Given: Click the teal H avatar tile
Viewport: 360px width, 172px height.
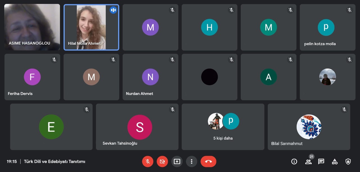Looking at the screenshot, I should pyautogui.click(x=210, y=27).
